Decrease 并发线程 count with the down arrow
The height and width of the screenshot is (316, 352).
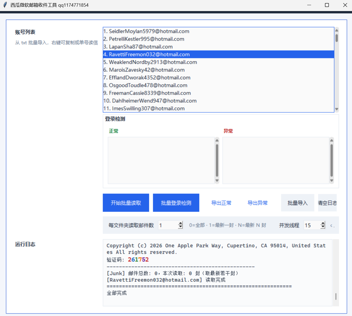tap(322, 227)
